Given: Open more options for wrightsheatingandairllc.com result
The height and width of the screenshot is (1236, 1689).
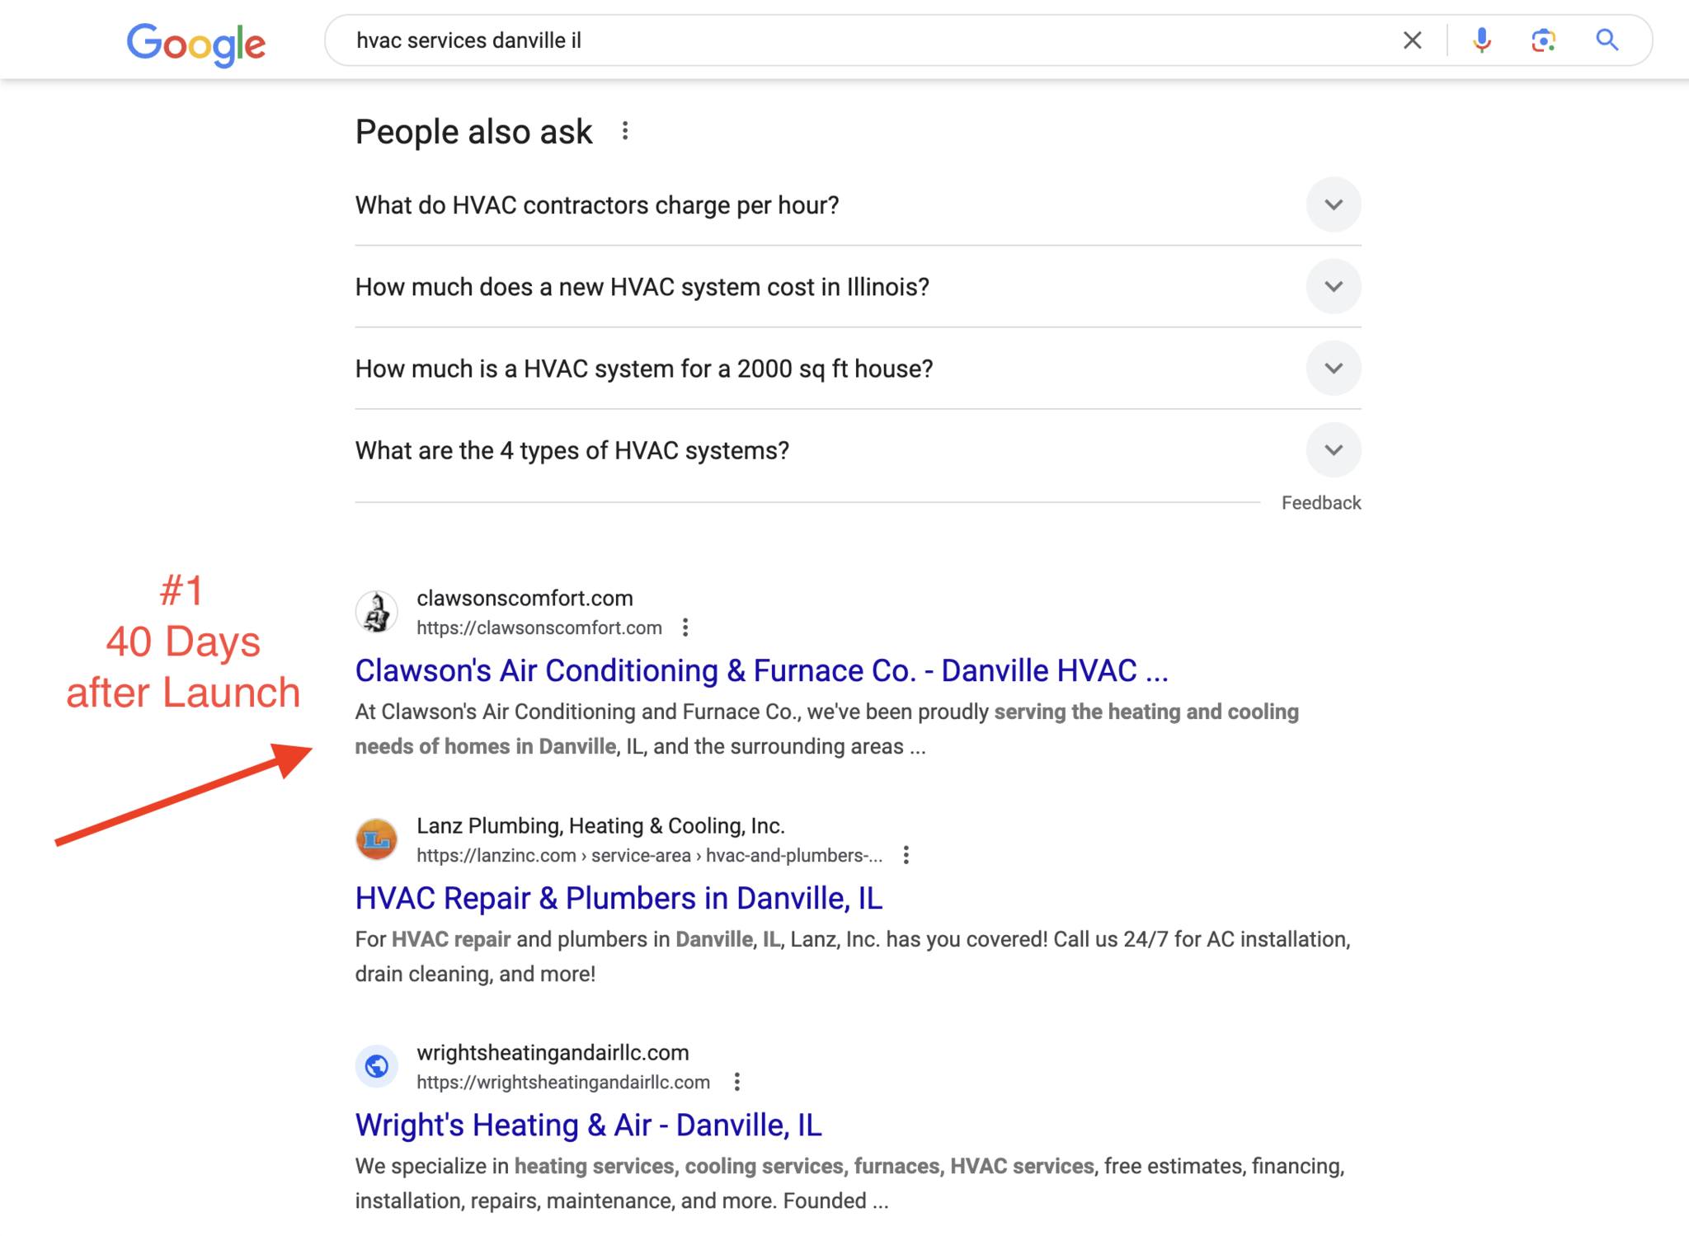Looking at the screenshot, I should (737, 1082).
